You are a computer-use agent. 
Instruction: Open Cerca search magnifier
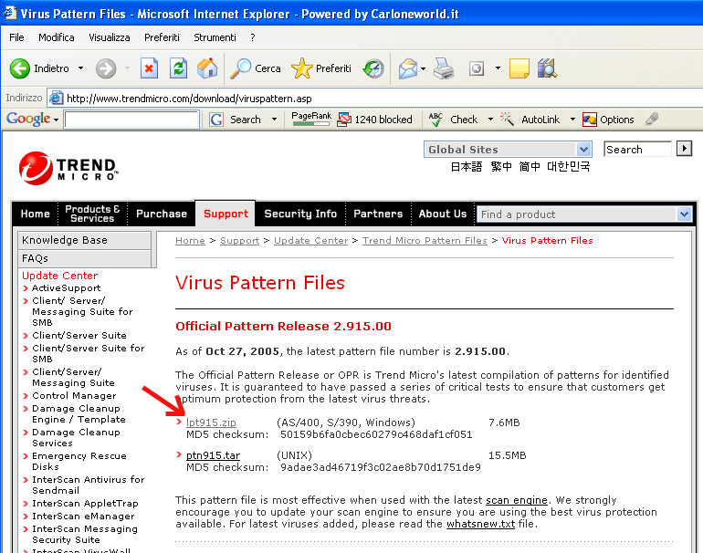[x=256, y=68]
